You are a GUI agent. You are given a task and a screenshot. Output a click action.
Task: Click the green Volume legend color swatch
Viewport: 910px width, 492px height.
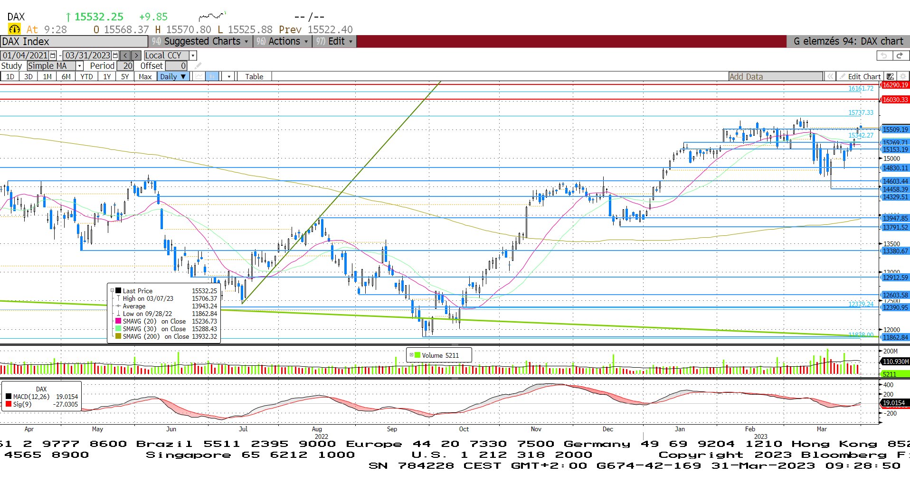(x=417, y=355)
